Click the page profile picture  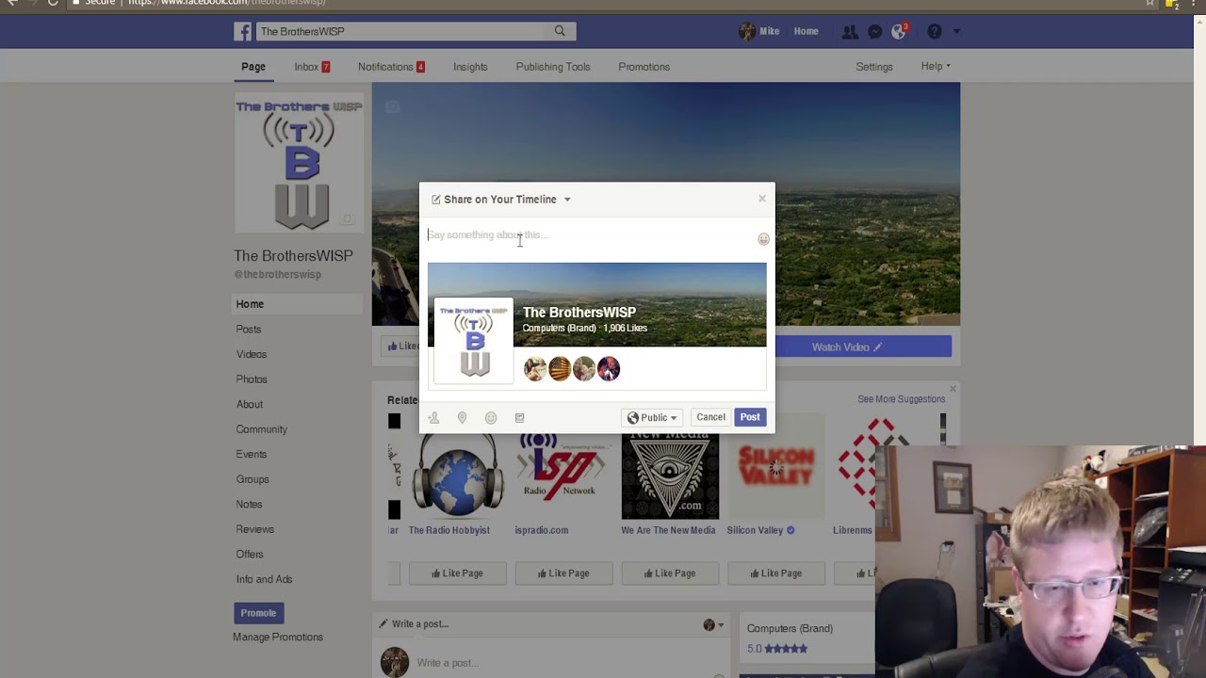299,164
